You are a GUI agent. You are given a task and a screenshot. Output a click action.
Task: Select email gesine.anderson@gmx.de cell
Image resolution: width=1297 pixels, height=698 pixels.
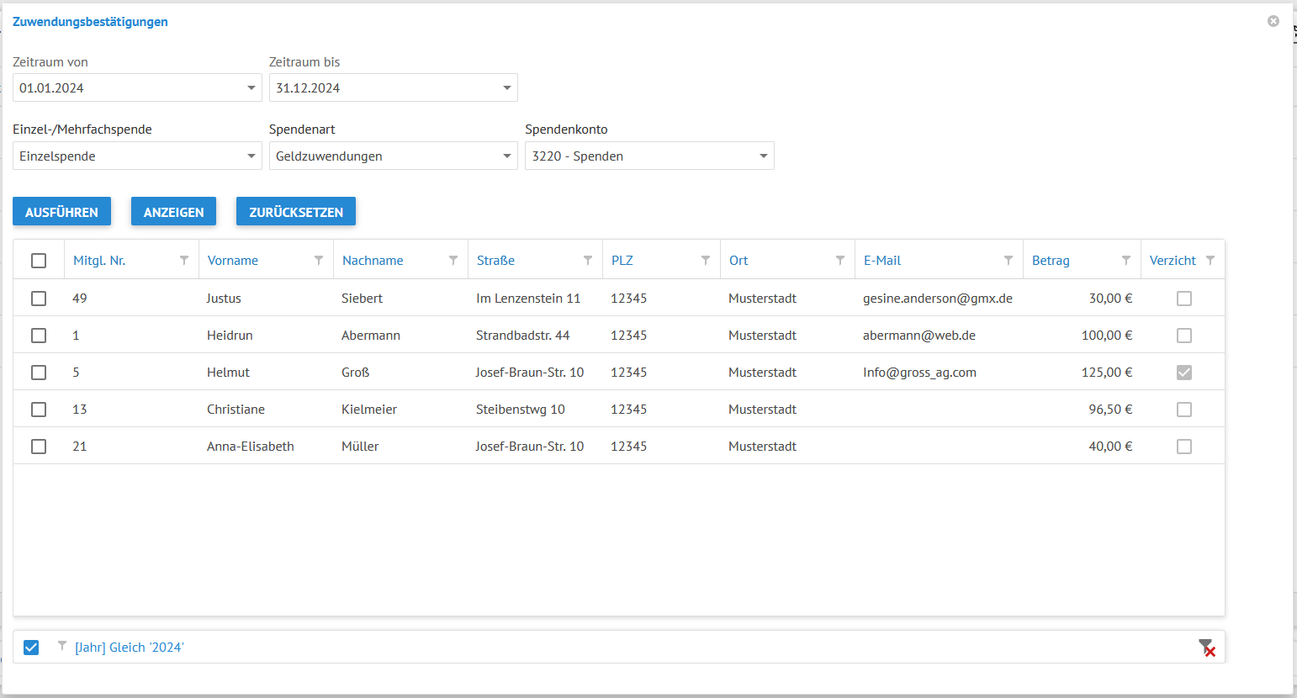(x=938, y=299)
